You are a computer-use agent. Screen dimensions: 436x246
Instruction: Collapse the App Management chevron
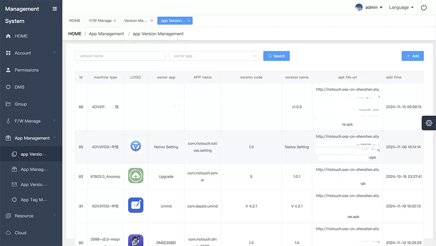click(x=54, y=138)
